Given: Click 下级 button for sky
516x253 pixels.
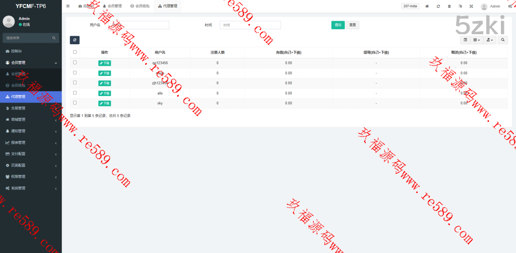Looking at the screenshot, I should coord(105,103).
